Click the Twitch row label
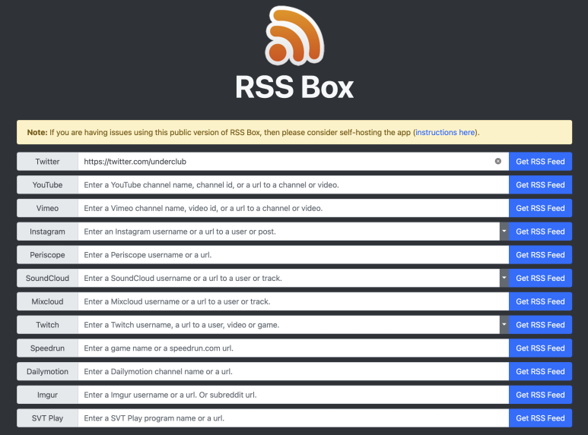The height and width of the screenshot is (435, 588). tap(47, 325)
